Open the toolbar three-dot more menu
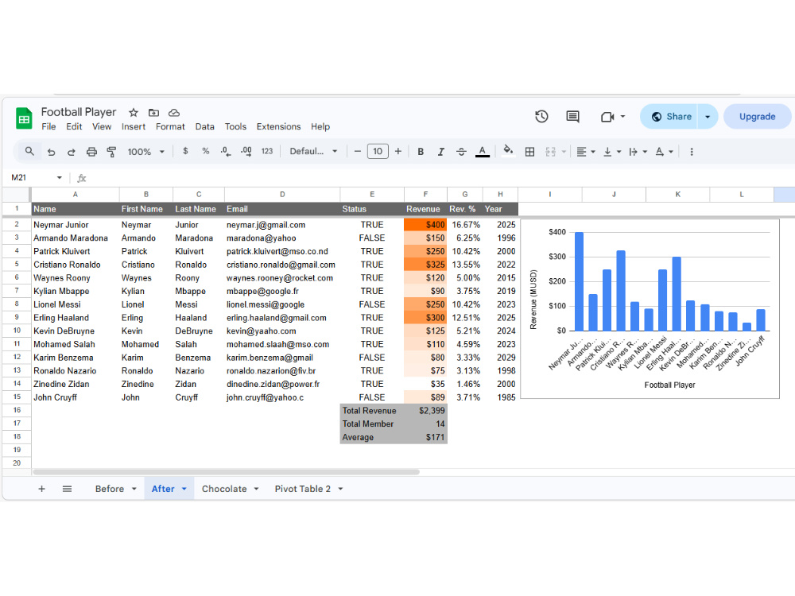The image size is (795, 596). tap(692, 152)
